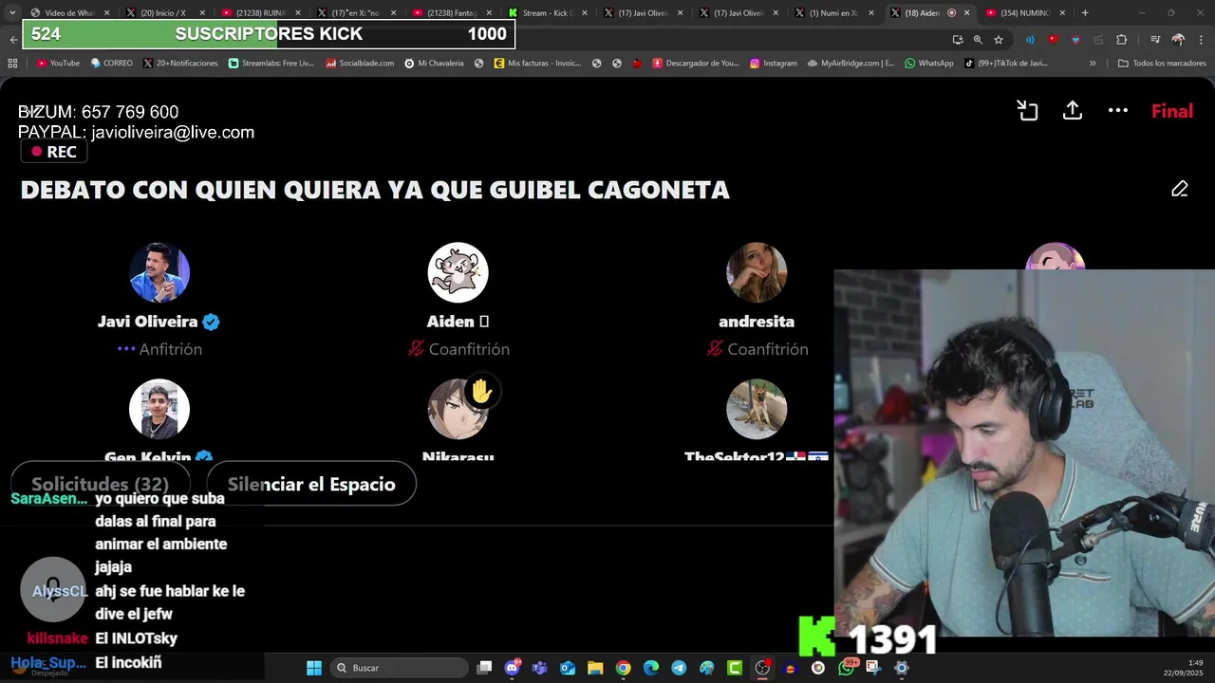Open the Socialblade.com bookmark
This screenshot has height=683, width=1215.
point(360,63)
